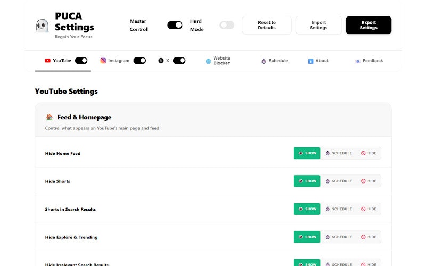Click the YouTube red play icon
426x266 pixels.
(47, 61)
